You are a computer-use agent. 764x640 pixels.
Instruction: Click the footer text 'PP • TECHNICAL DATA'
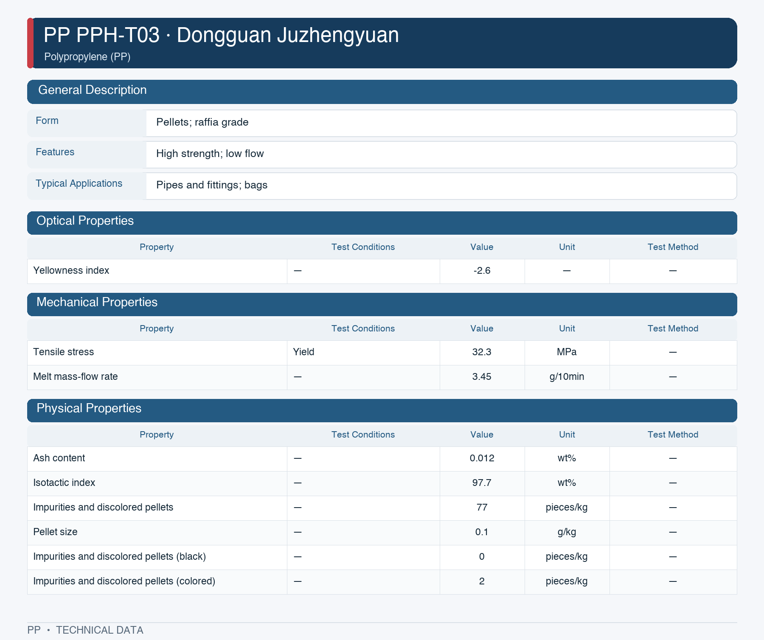click(x=85, y=630)
